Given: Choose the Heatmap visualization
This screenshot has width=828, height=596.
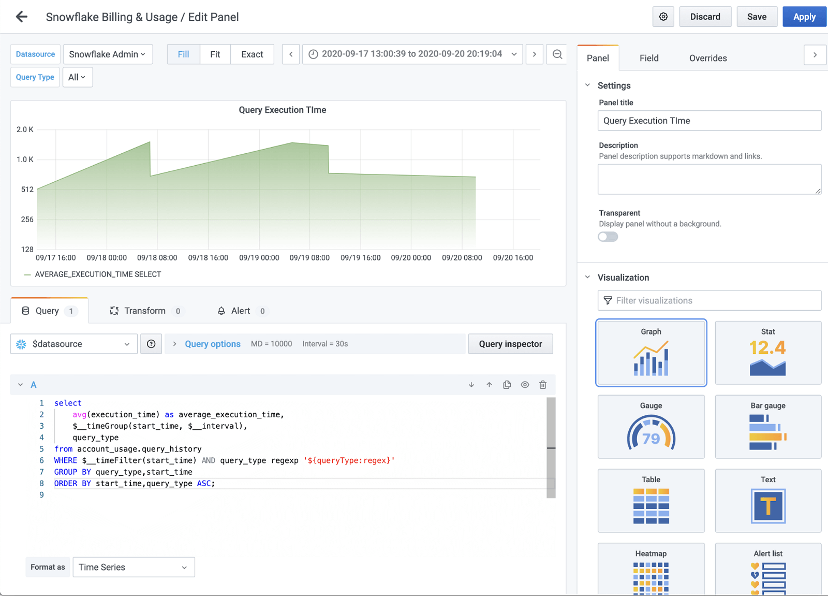Looking at the screenshot, I should 650,569.
